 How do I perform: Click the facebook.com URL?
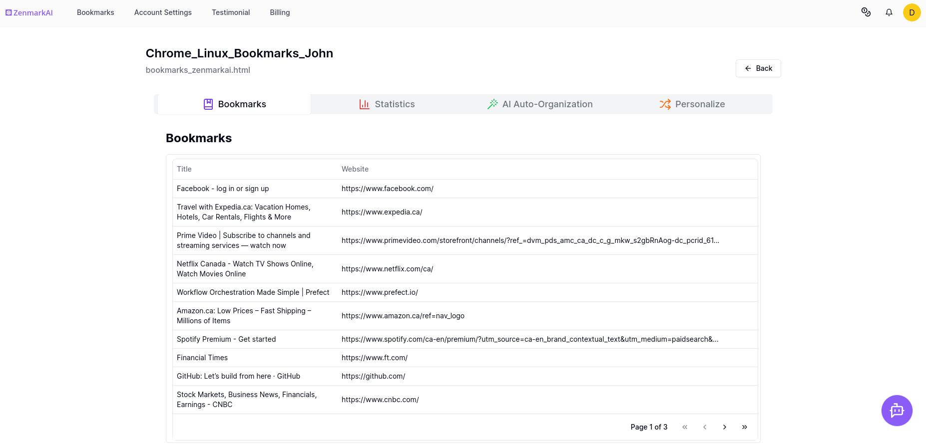[x=388, y=189]
